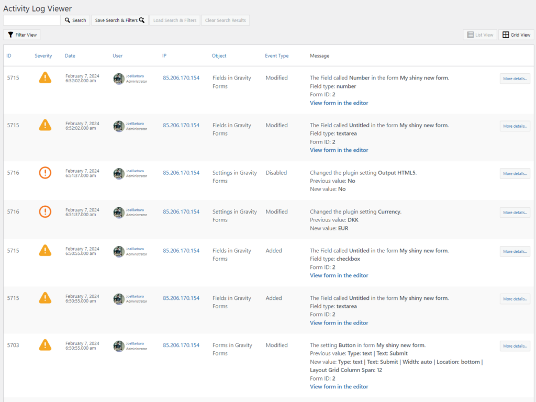Expand more details for the Currency change entry
The image size is (536, 402).
coord(515,213)
